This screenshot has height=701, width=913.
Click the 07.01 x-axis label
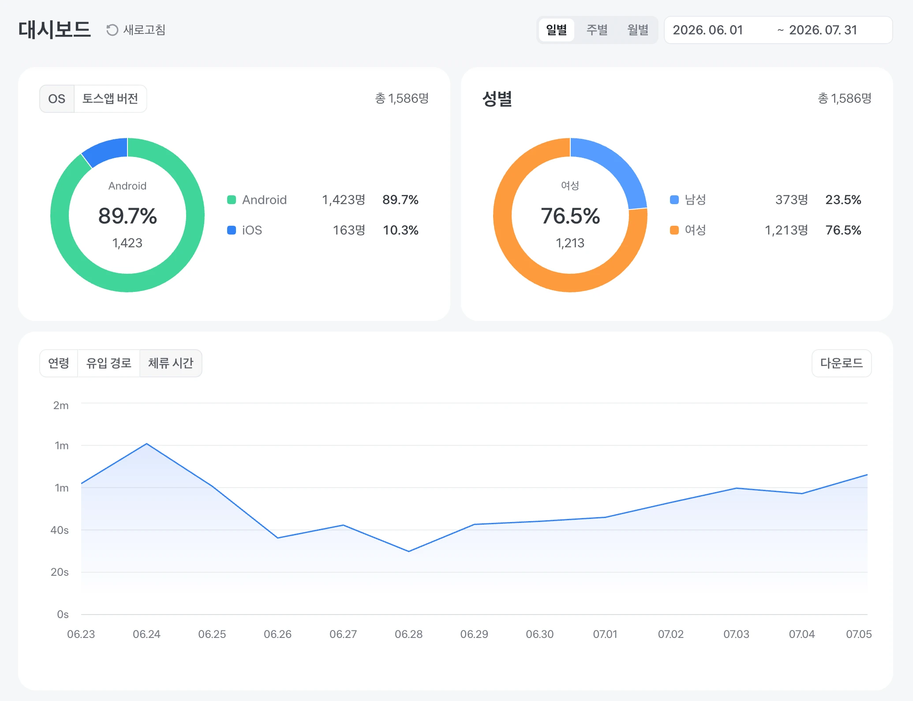click(605, 634)
